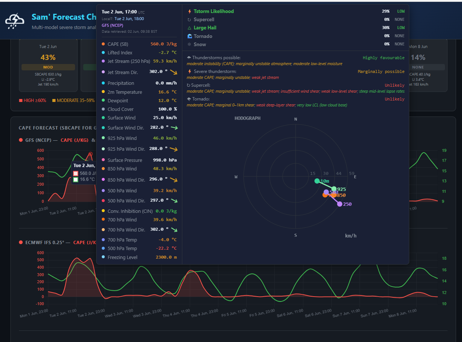Click the 250 point on the hodograph
Viewport: 462px width, 342px height.
339,204
